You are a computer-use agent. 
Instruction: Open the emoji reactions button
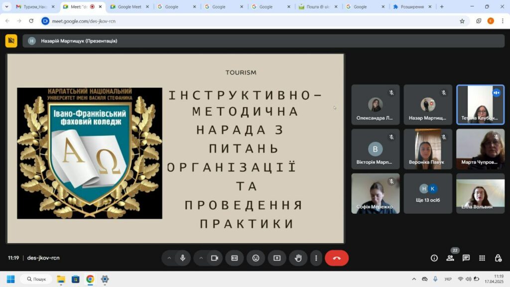tap(255, 258)
